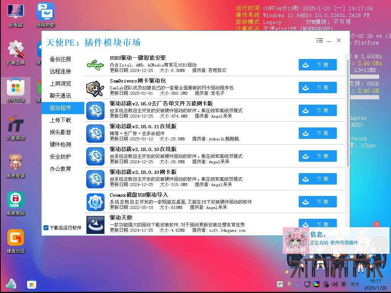Viewport: 391px width, 293px height.
Task: Download 驱动总裁v2.18.0.10在线版
Action: point(318,156)
